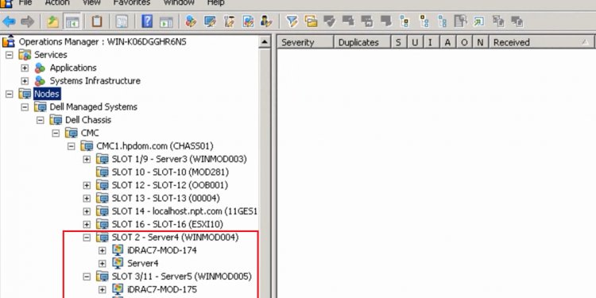Click the user role toolbar icon
The height and width of the screenshot is (298, 596).
[266, 21]
